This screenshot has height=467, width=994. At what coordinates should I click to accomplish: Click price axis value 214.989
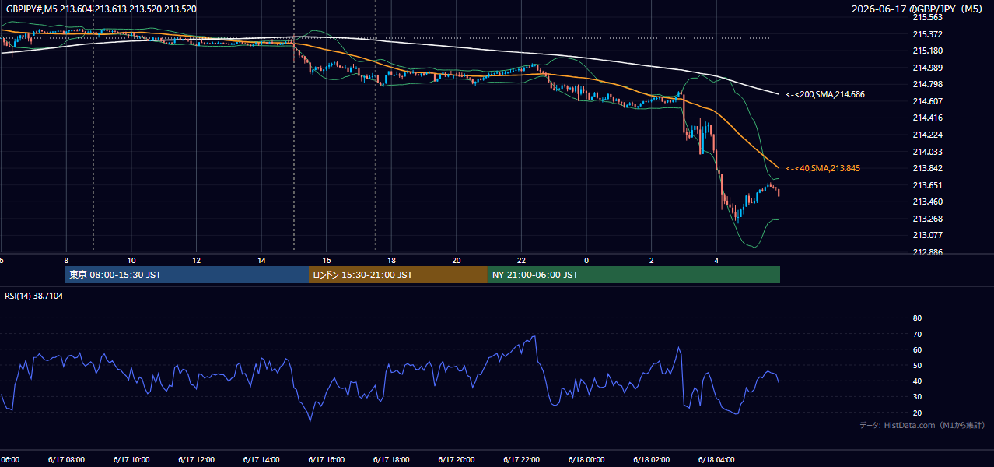927,68
